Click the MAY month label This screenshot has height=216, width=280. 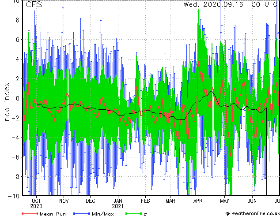coord(224,201)
